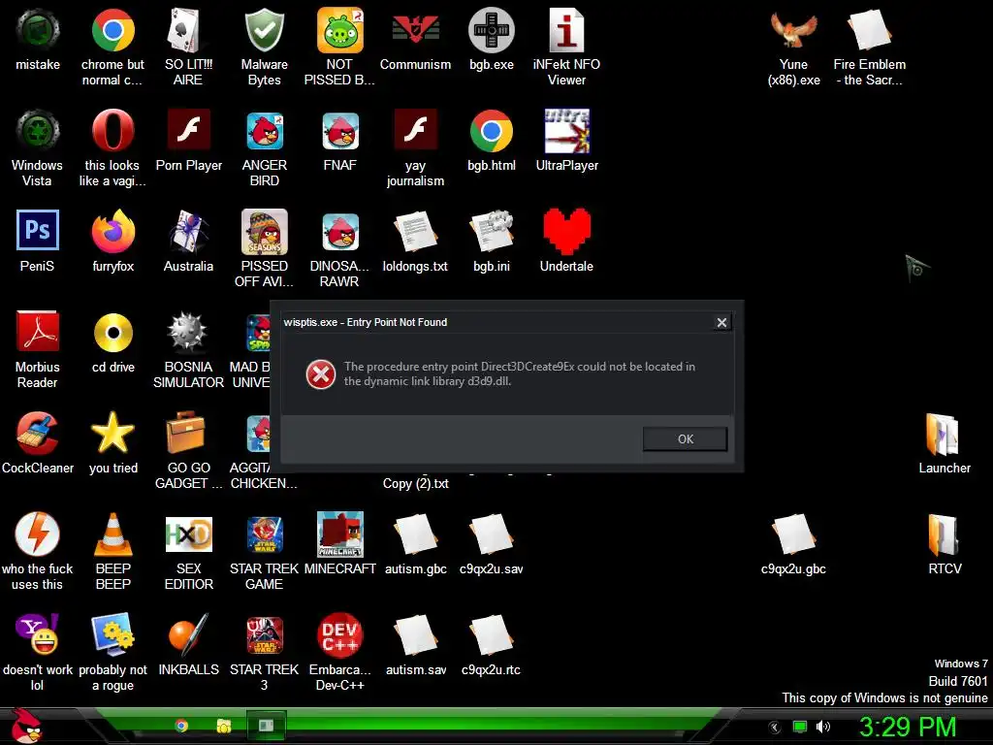Image resolution: width=993 pixels, height=745 pixels.
Task: Select the 'cd drive' disc icon
Action: pos(112,333)
